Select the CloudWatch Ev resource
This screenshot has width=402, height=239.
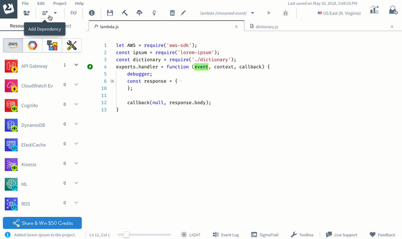[37, 86]
